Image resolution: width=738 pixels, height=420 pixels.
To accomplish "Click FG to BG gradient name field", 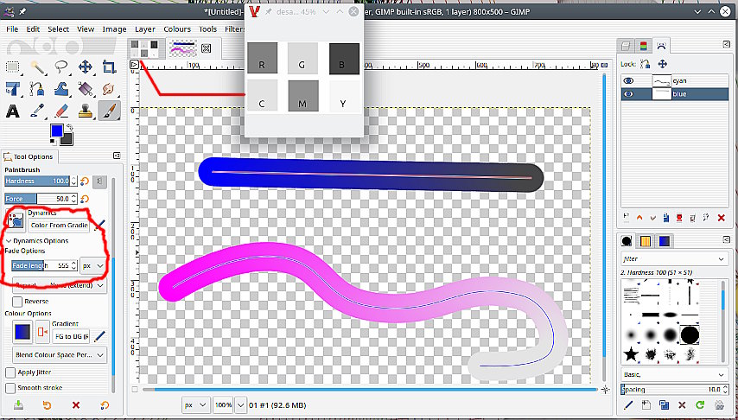I will coord(71,336).
